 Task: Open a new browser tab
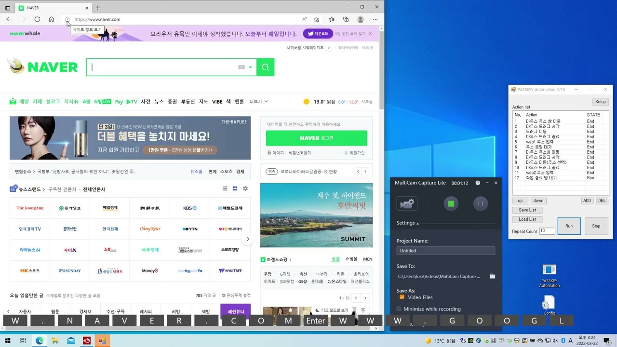pos(98,8)
